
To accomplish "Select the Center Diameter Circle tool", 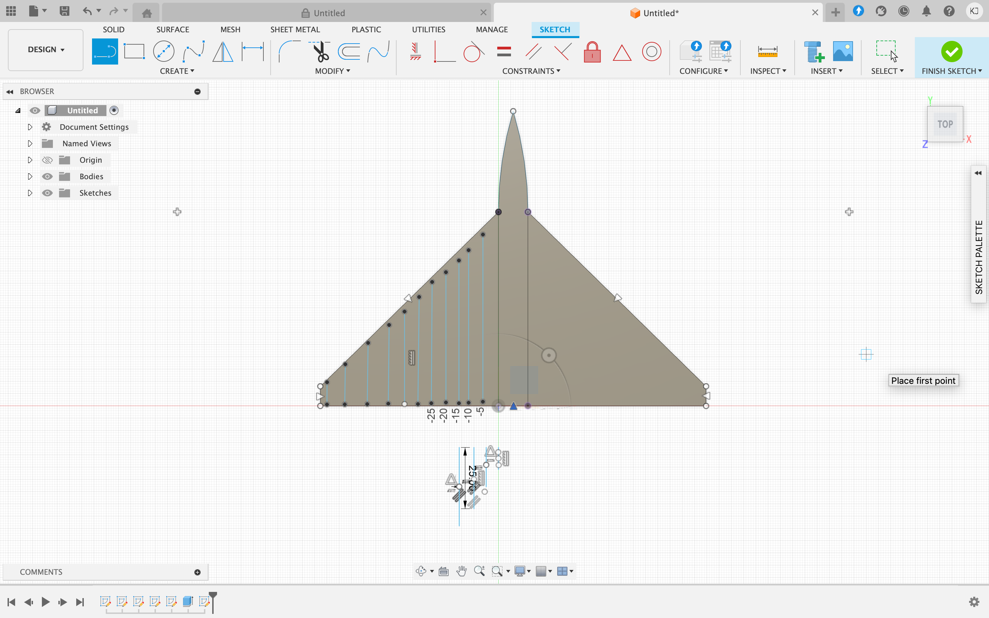I will point(163,51).
